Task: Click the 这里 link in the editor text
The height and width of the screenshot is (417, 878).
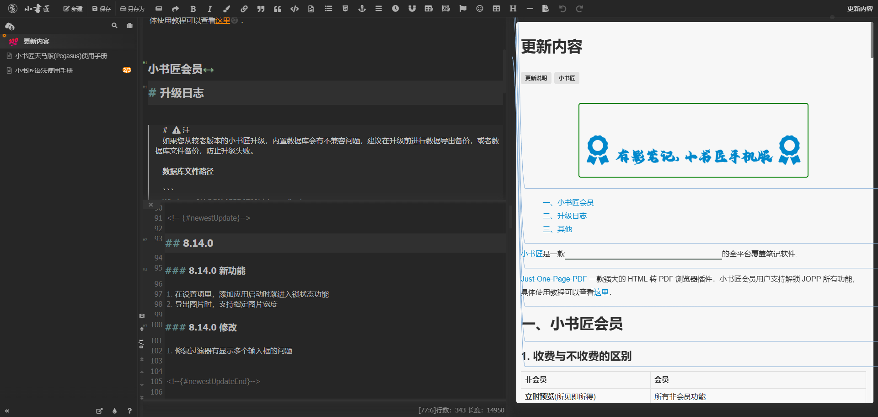Action: click(223, 21)
